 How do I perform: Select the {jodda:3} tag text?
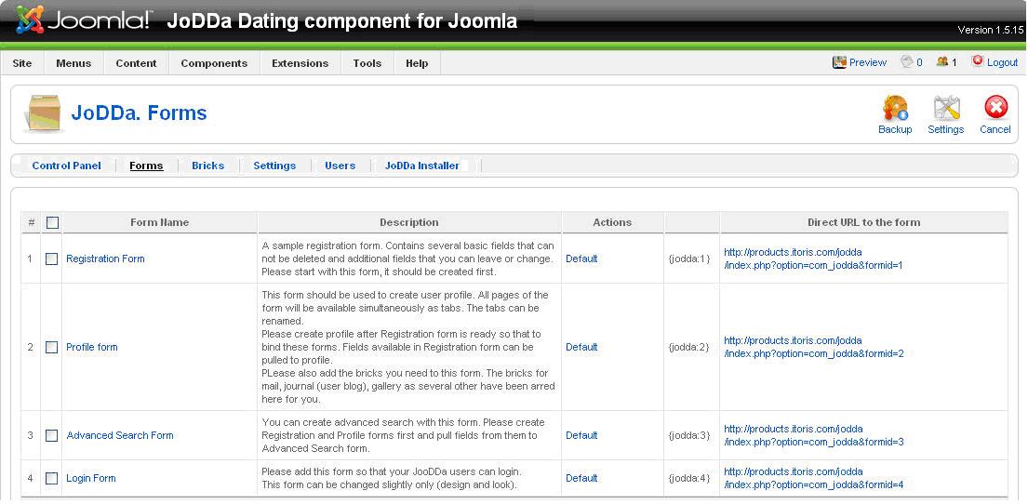pos(689,436)
